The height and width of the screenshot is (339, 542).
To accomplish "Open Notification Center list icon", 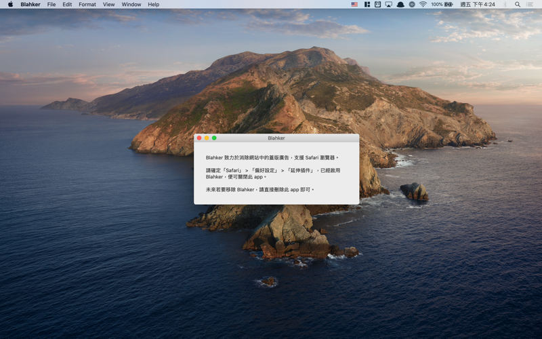I will tap(530, 4).
